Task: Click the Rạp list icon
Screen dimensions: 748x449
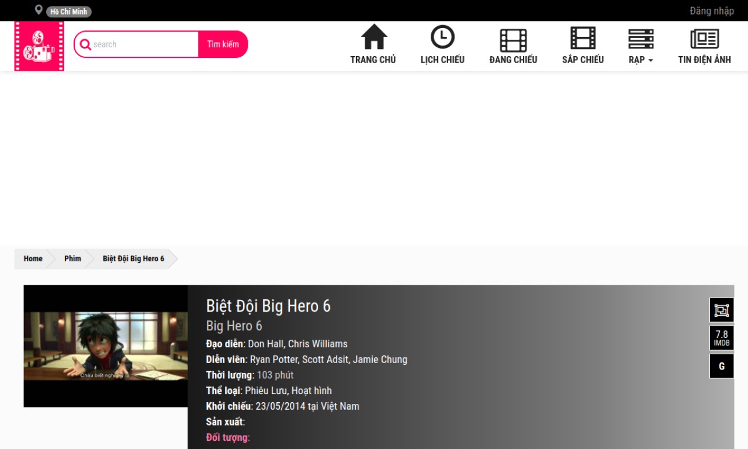Action: pos(641,39)
